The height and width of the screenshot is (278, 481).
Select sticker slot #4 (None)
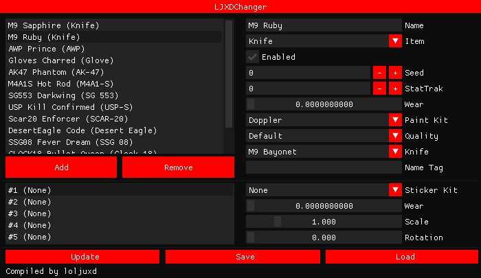click(120, 225)
